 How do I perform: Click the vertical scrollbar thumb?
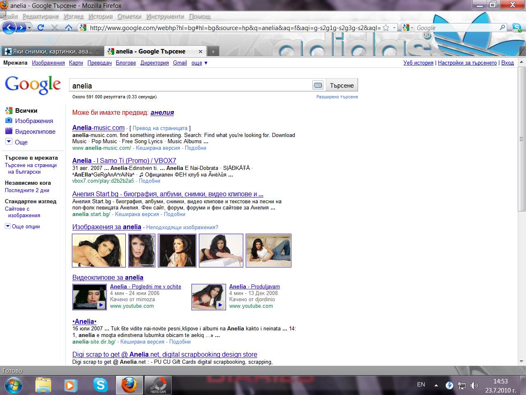522,139
